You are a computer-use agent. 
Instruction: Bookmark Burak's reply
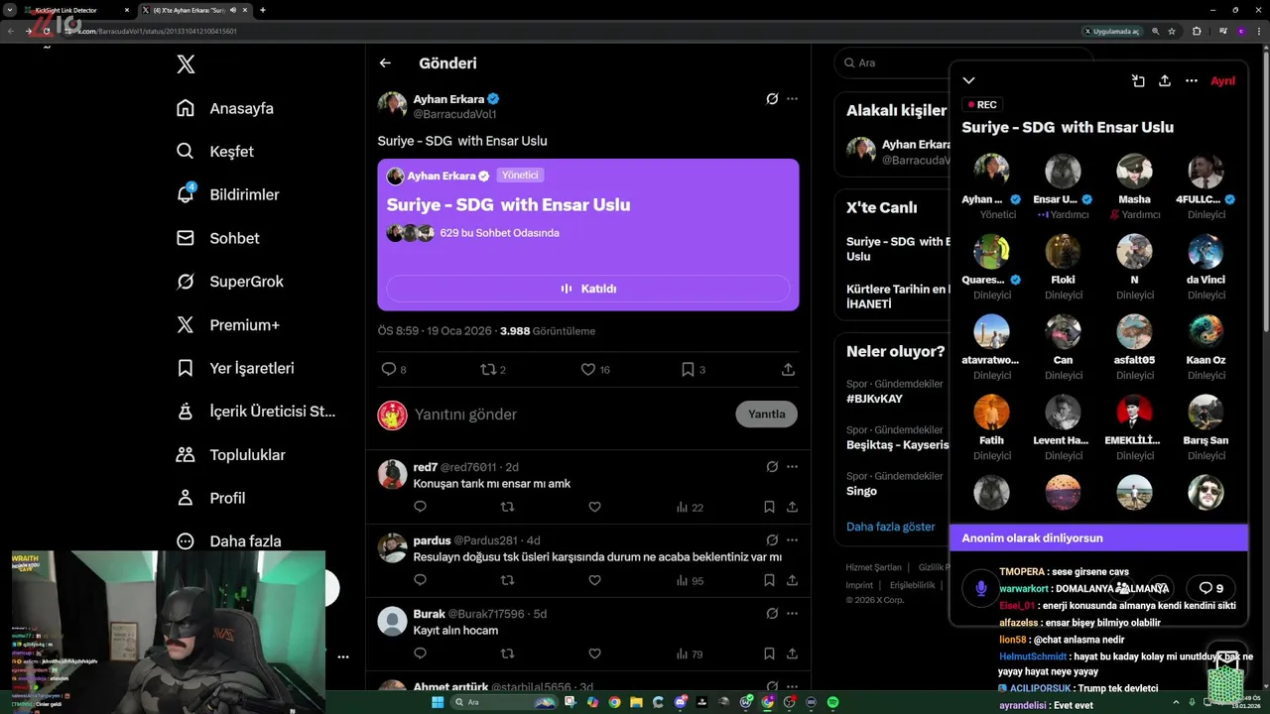pyautogui.click(x=769, y=654)
